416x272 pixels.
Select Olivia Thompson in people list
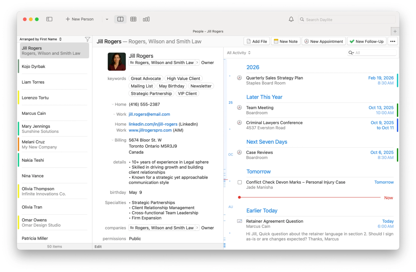click(x=54, y=191)
